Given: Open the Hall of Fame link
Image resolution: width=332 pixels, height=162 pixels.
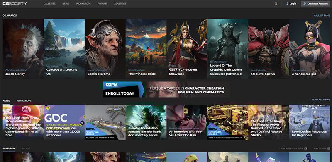Looking at the screenshot, I should (x=322, y=16).
